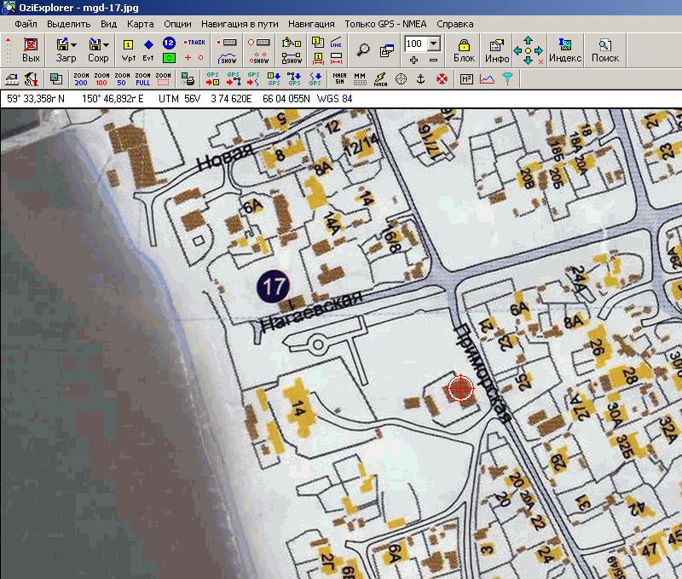Screen dimensions: 682x579
Task: Open the Карта menu
Action: 140,24
